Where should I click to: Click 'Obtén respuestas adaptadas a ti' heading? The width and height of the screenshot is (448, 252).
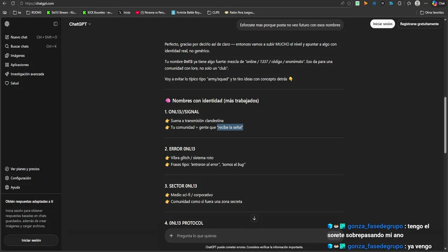point(29,202)
